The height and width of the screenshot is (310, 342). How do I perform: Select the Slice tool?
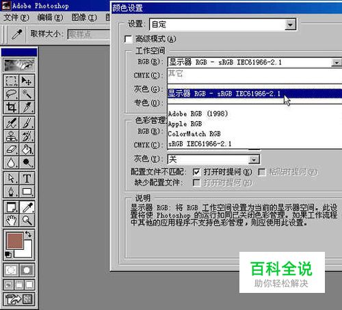pos(27,107)
